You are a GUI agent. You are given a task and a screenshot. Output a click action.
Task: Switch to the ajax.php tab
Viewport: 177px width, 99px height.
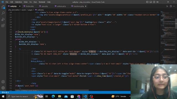pyautogui.click(x=45, y=6)
